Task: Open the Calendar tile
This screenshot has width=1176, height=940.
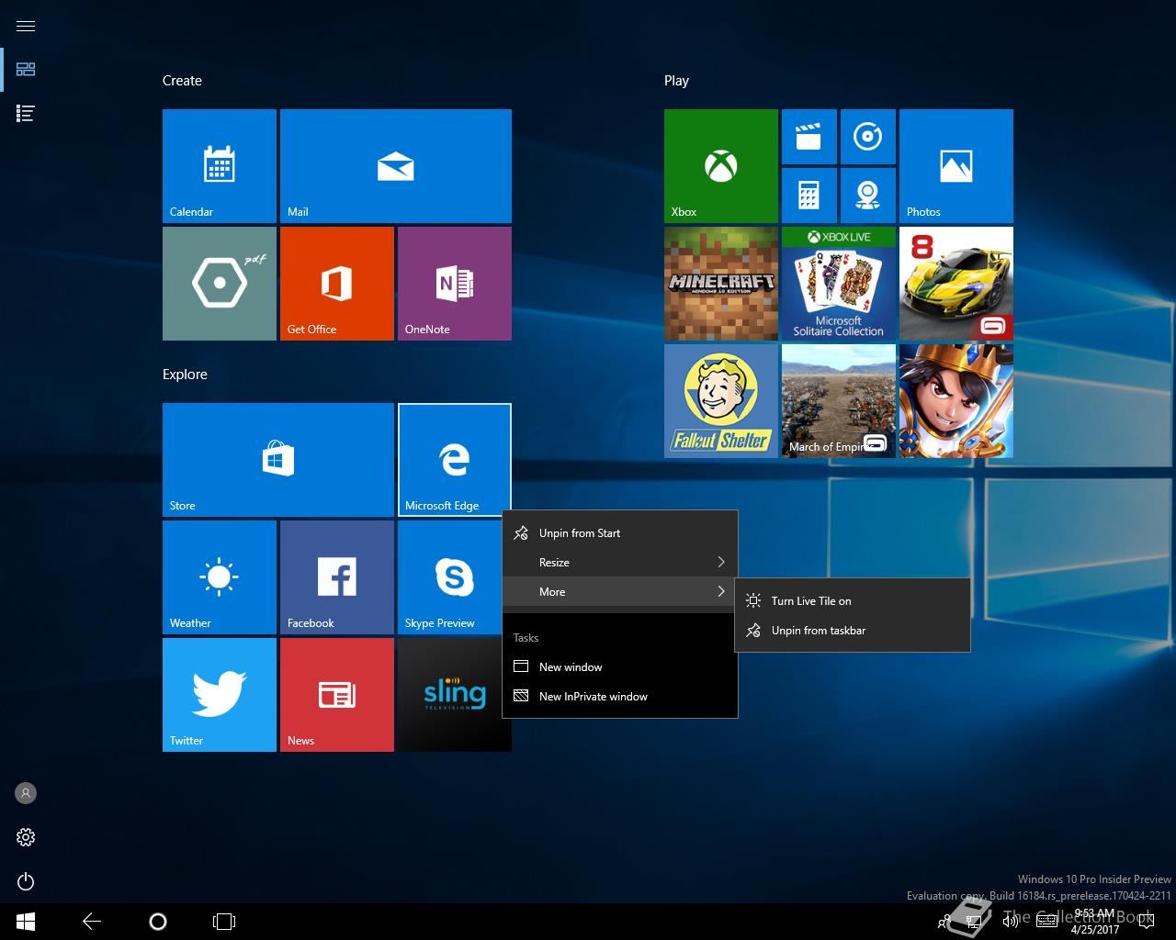Action: click(x=220, y=166)
